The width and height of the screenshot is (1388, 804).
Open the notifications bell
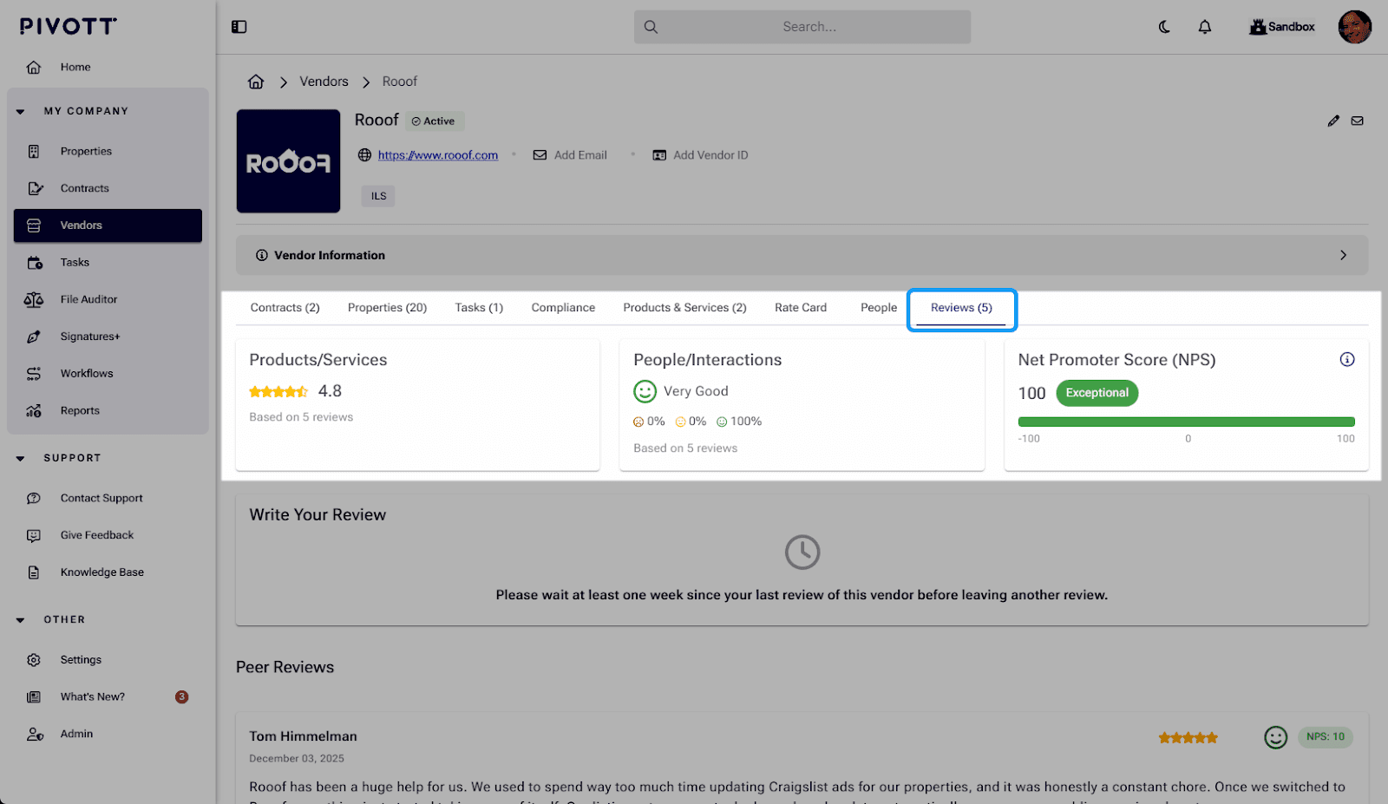click(x=1205, y=27)
